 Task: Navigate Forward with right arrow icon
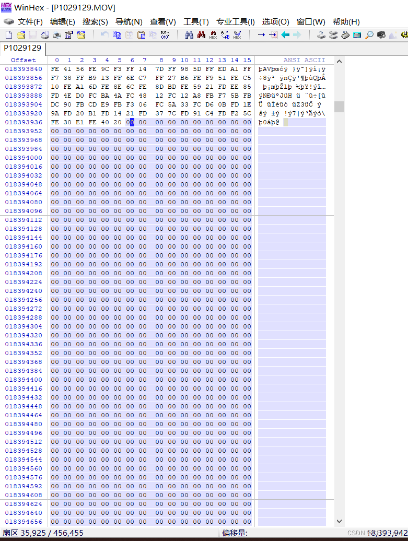297,35
